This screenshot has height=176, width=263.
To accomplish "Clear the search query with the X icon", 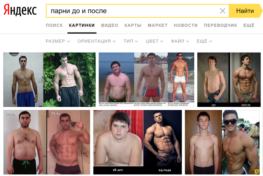I will tap(222, 11).
